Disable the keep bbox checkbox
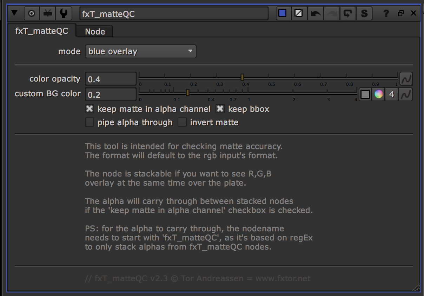This screenshot has width=424, height=296. click(220, 109)
